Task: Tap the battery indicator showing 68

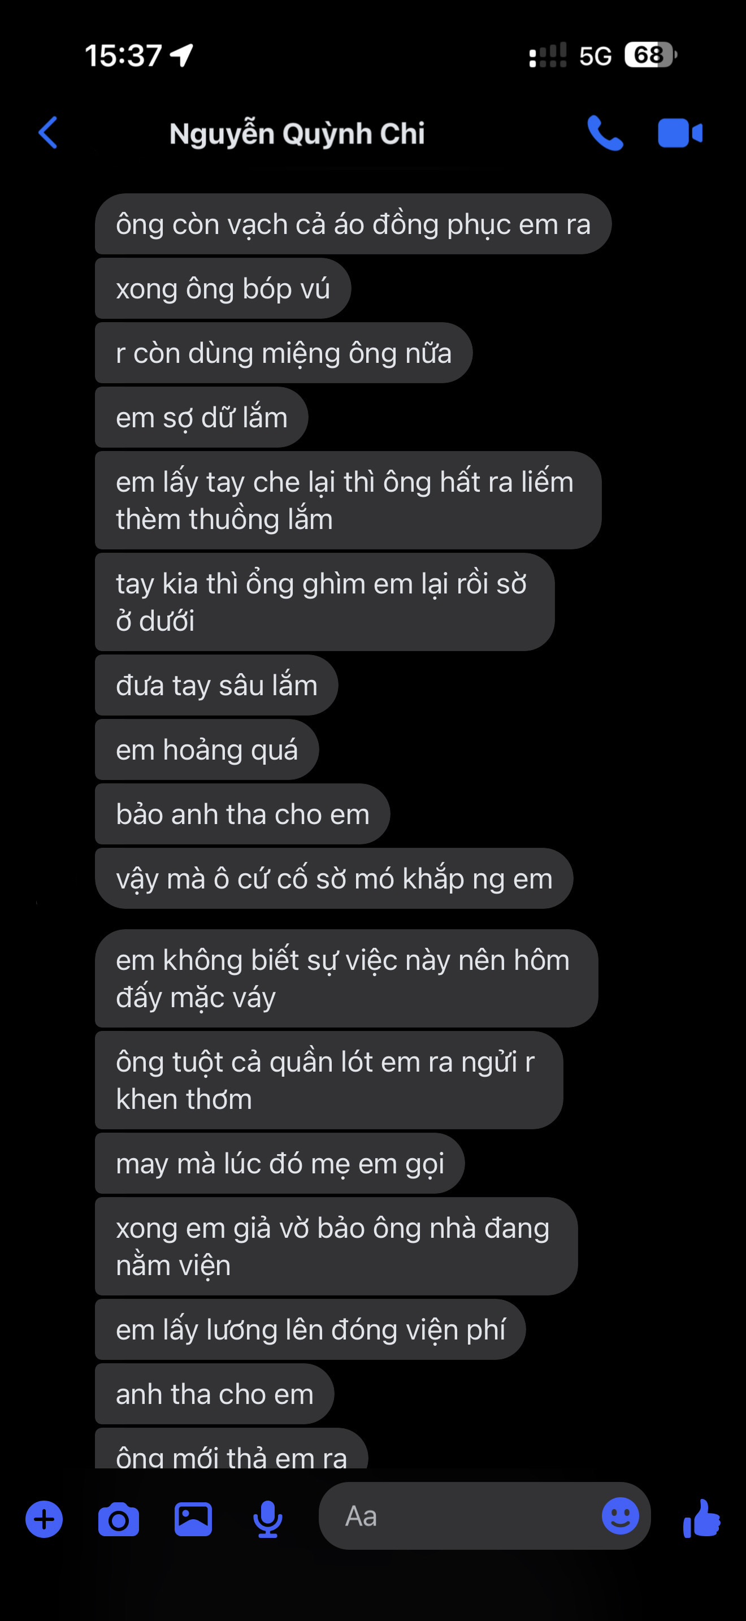Action: click(650, 55)
